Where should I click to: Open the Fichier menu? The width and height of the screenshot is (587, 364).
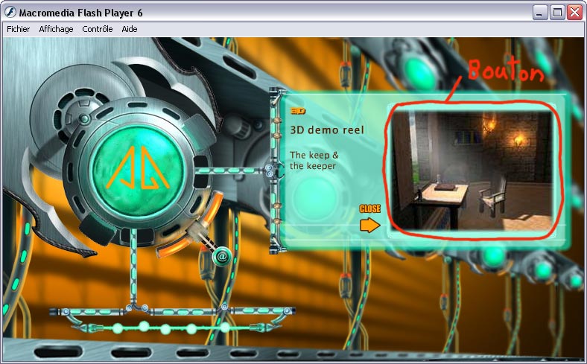[x=19, y=29]
